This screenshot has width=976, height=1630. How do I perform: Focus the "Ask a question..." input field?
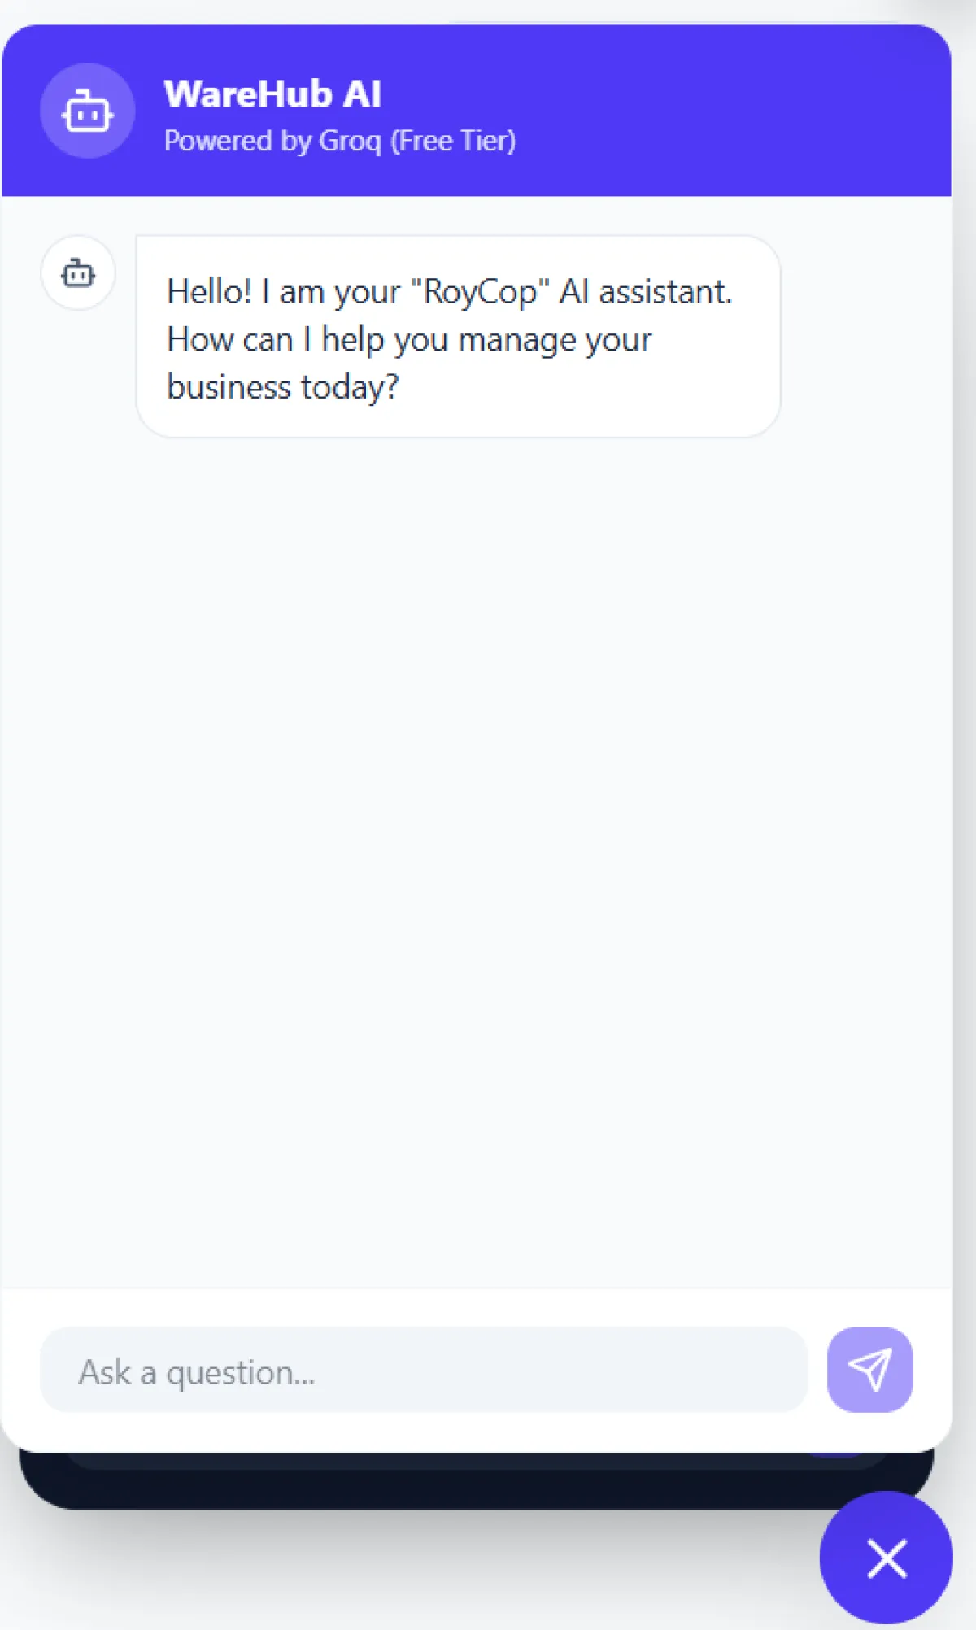click(423, 1371)
